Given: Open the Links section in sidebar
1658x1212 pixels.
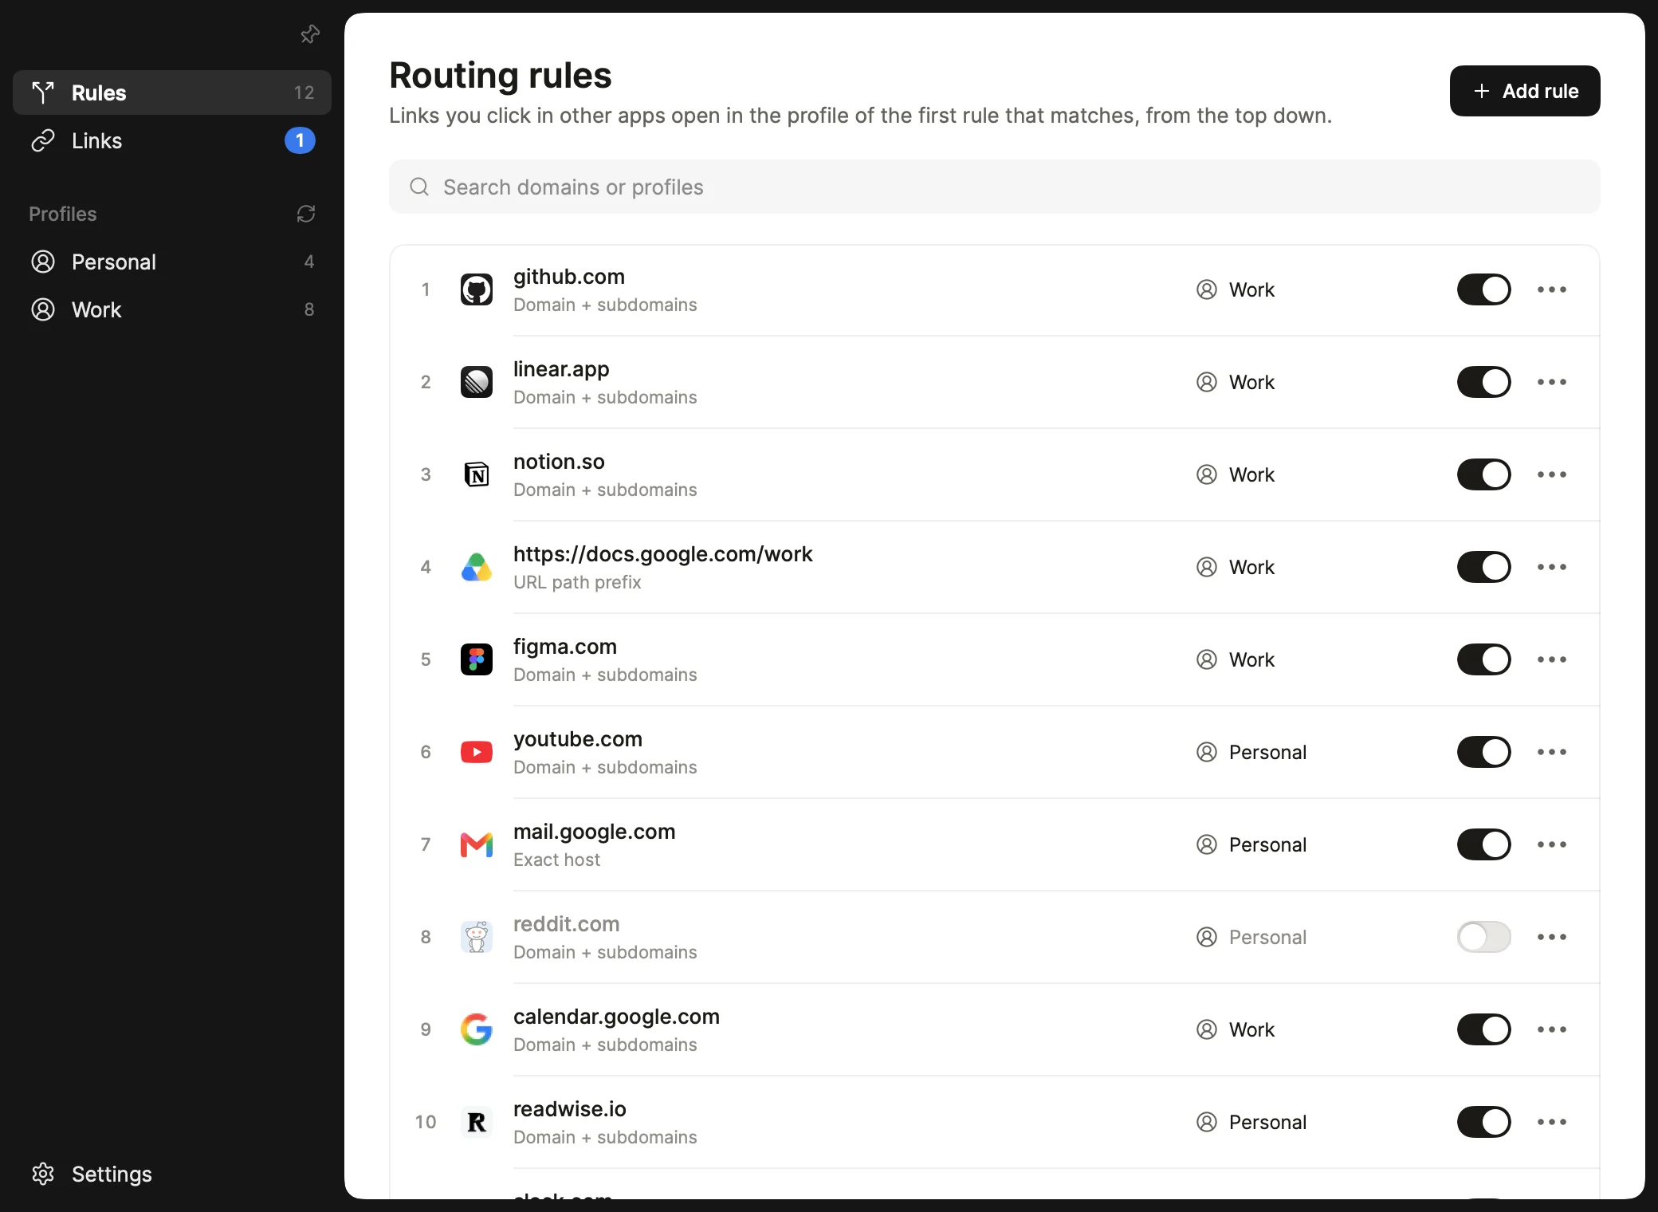Looking at the screenshot, I should (x=172, y=140).
